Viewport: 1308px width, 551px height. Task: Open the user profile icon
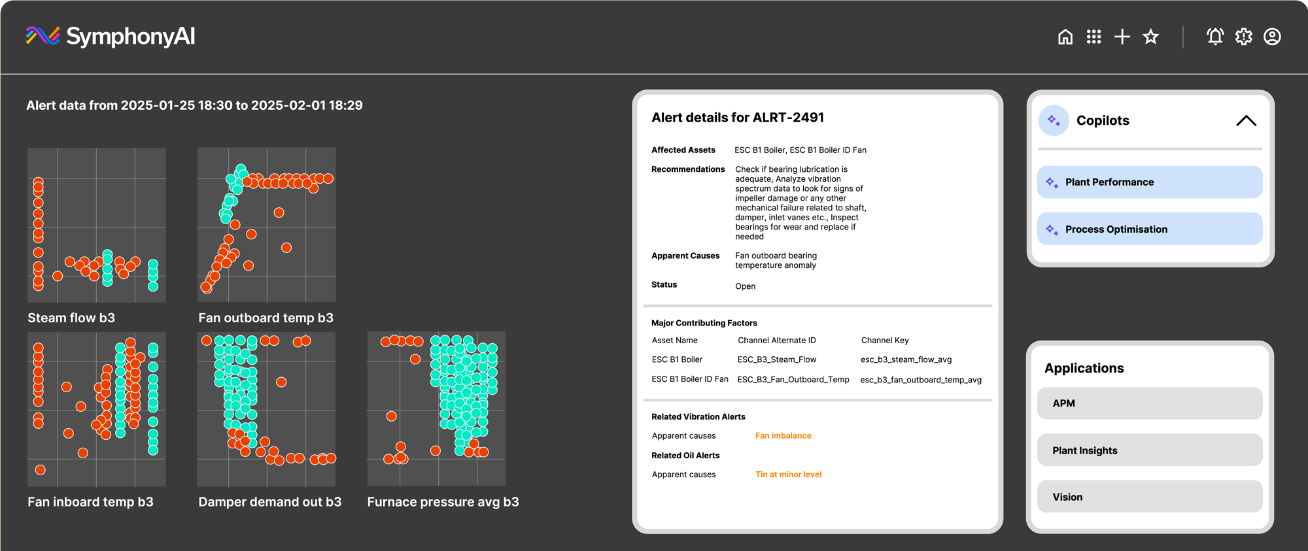[x=1272, y=37]
